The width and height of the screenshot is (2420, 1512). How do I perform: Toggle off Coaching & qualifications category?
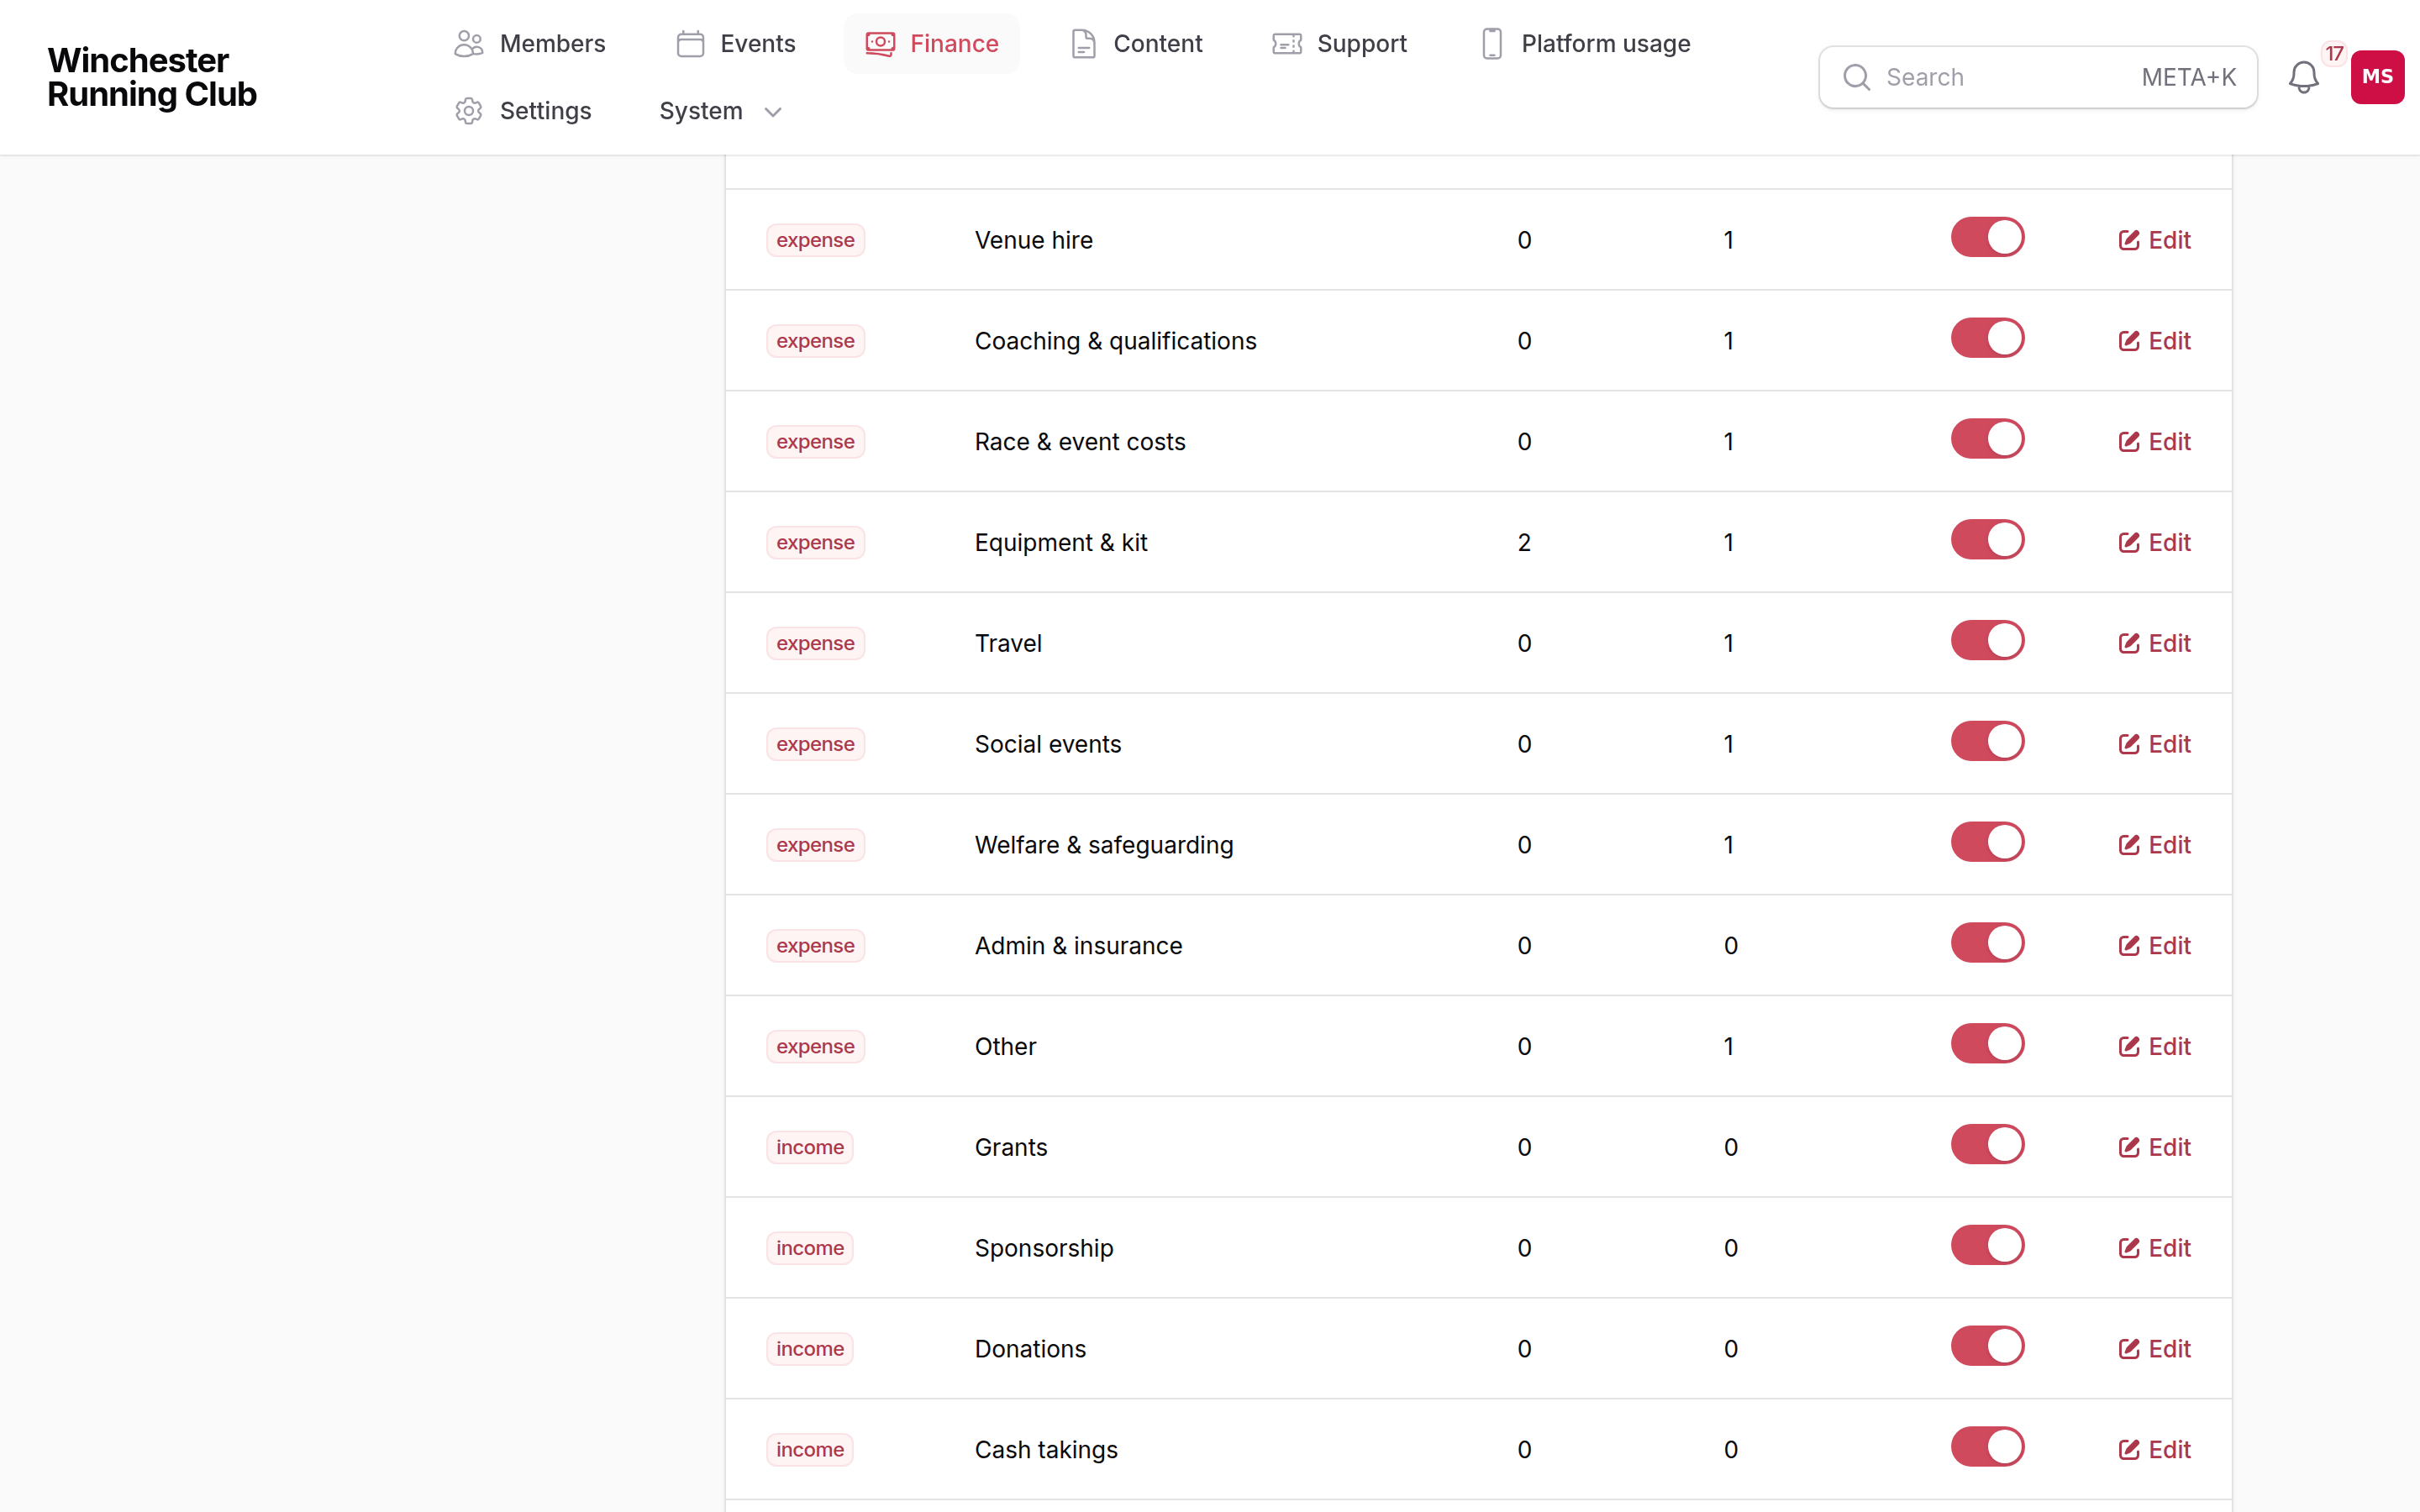coord(1987,339)
